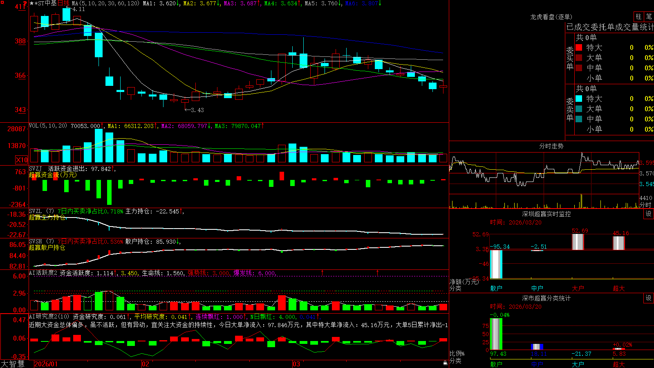Switch 龙虎看盘 to 笔 tick view
This screenshot has width=654, height=368.
(x=649, y=17)
